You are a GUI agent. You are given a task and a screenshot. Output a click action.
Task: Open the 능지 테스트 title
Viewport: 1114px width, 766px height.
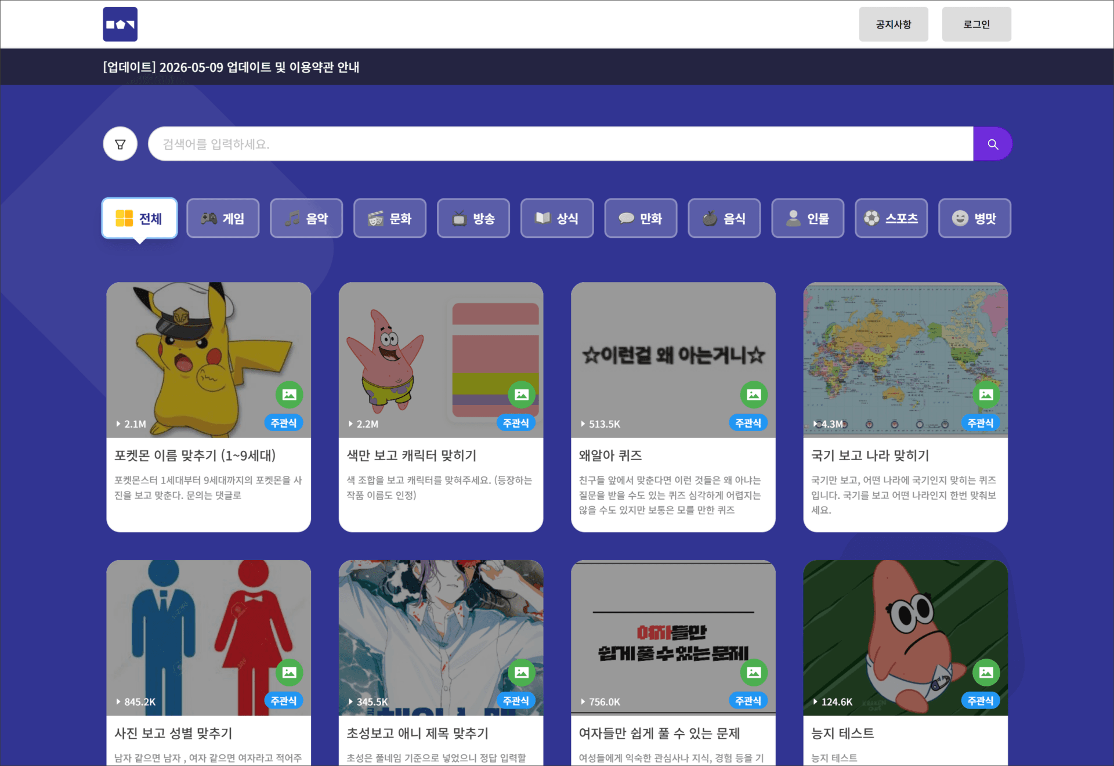click(x=842, y=734)
